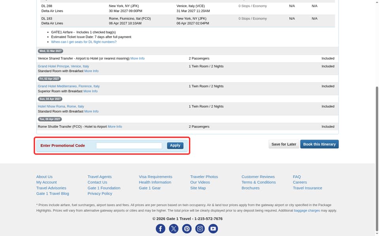Select the 'Fri, 02 Apr 2027' date badge

49,79
